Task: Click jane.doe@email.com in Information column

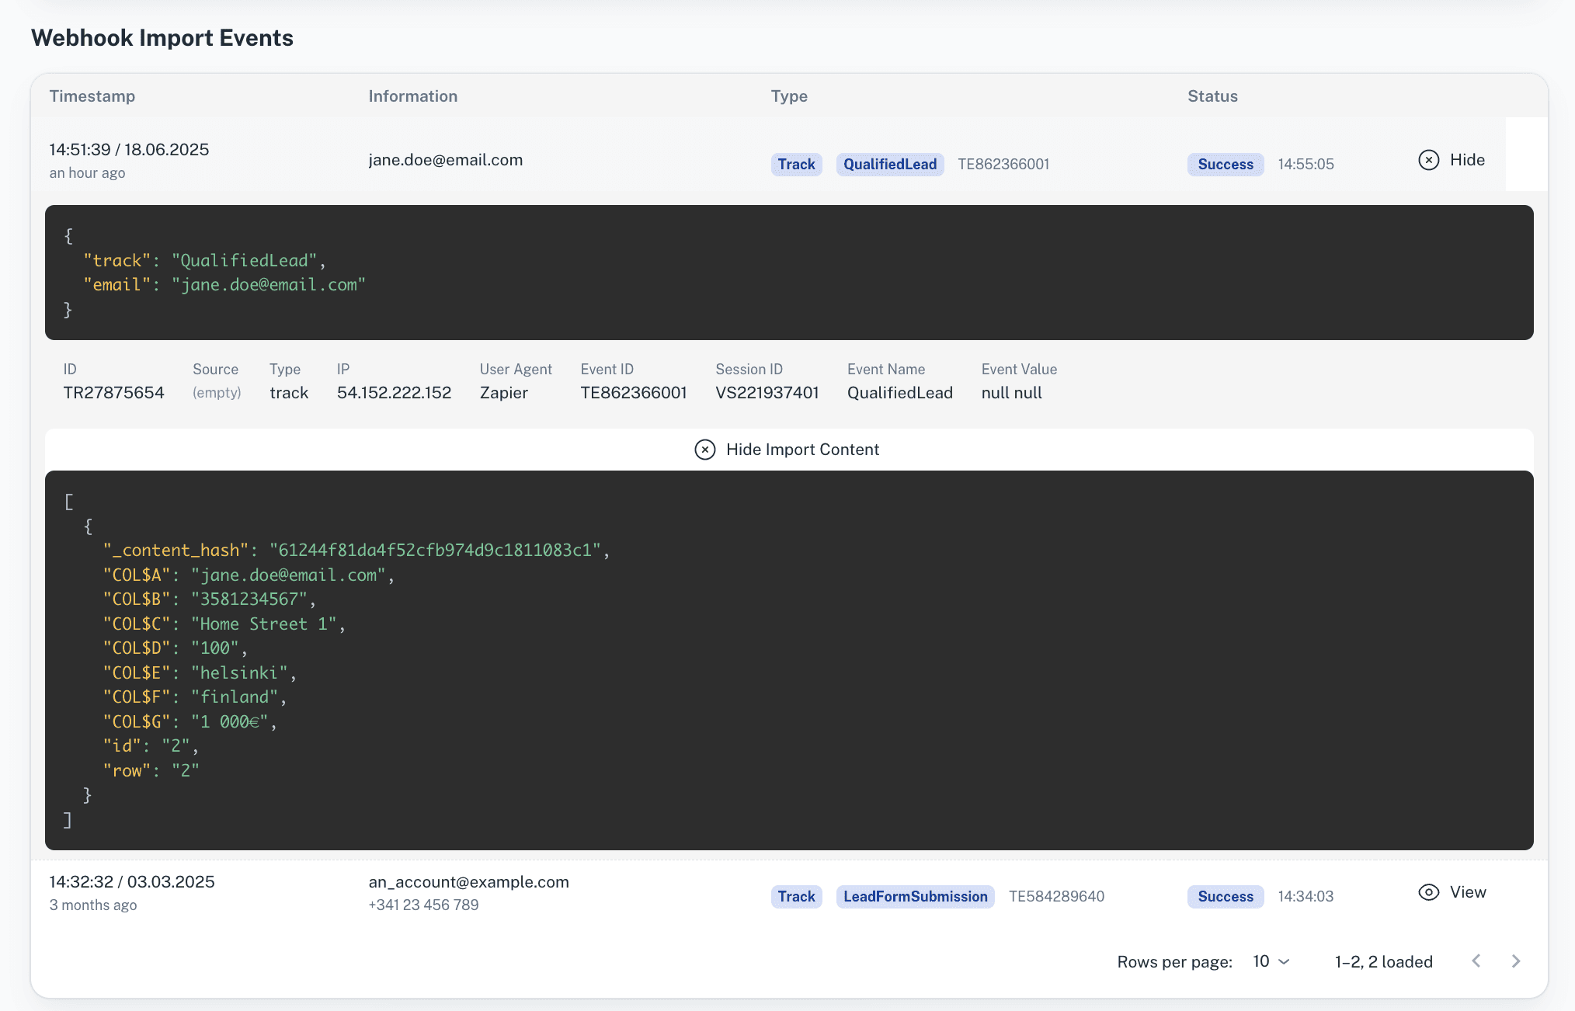Action: (446, 160)
